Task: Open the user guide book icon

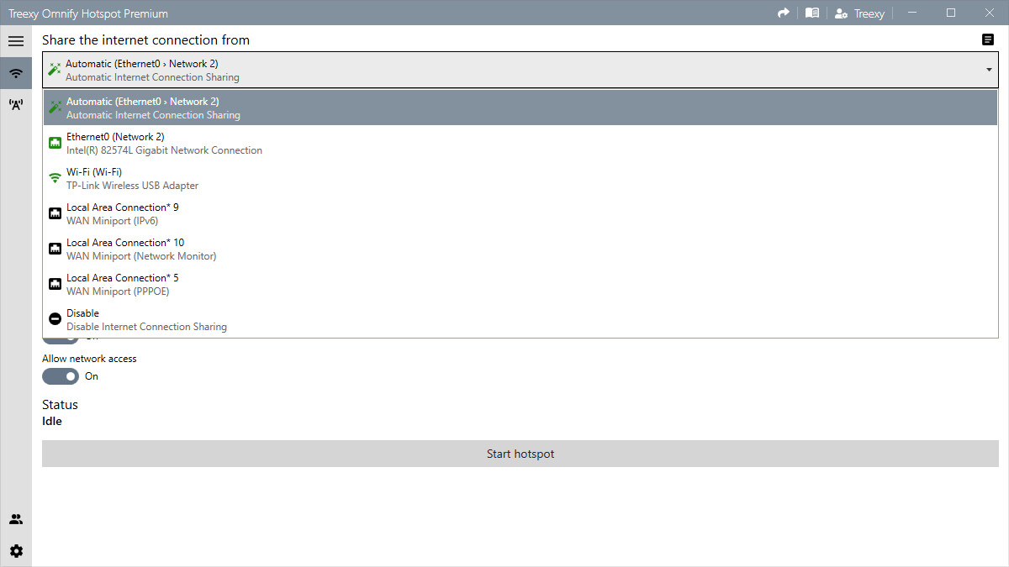Action: (x=811, y=13)
